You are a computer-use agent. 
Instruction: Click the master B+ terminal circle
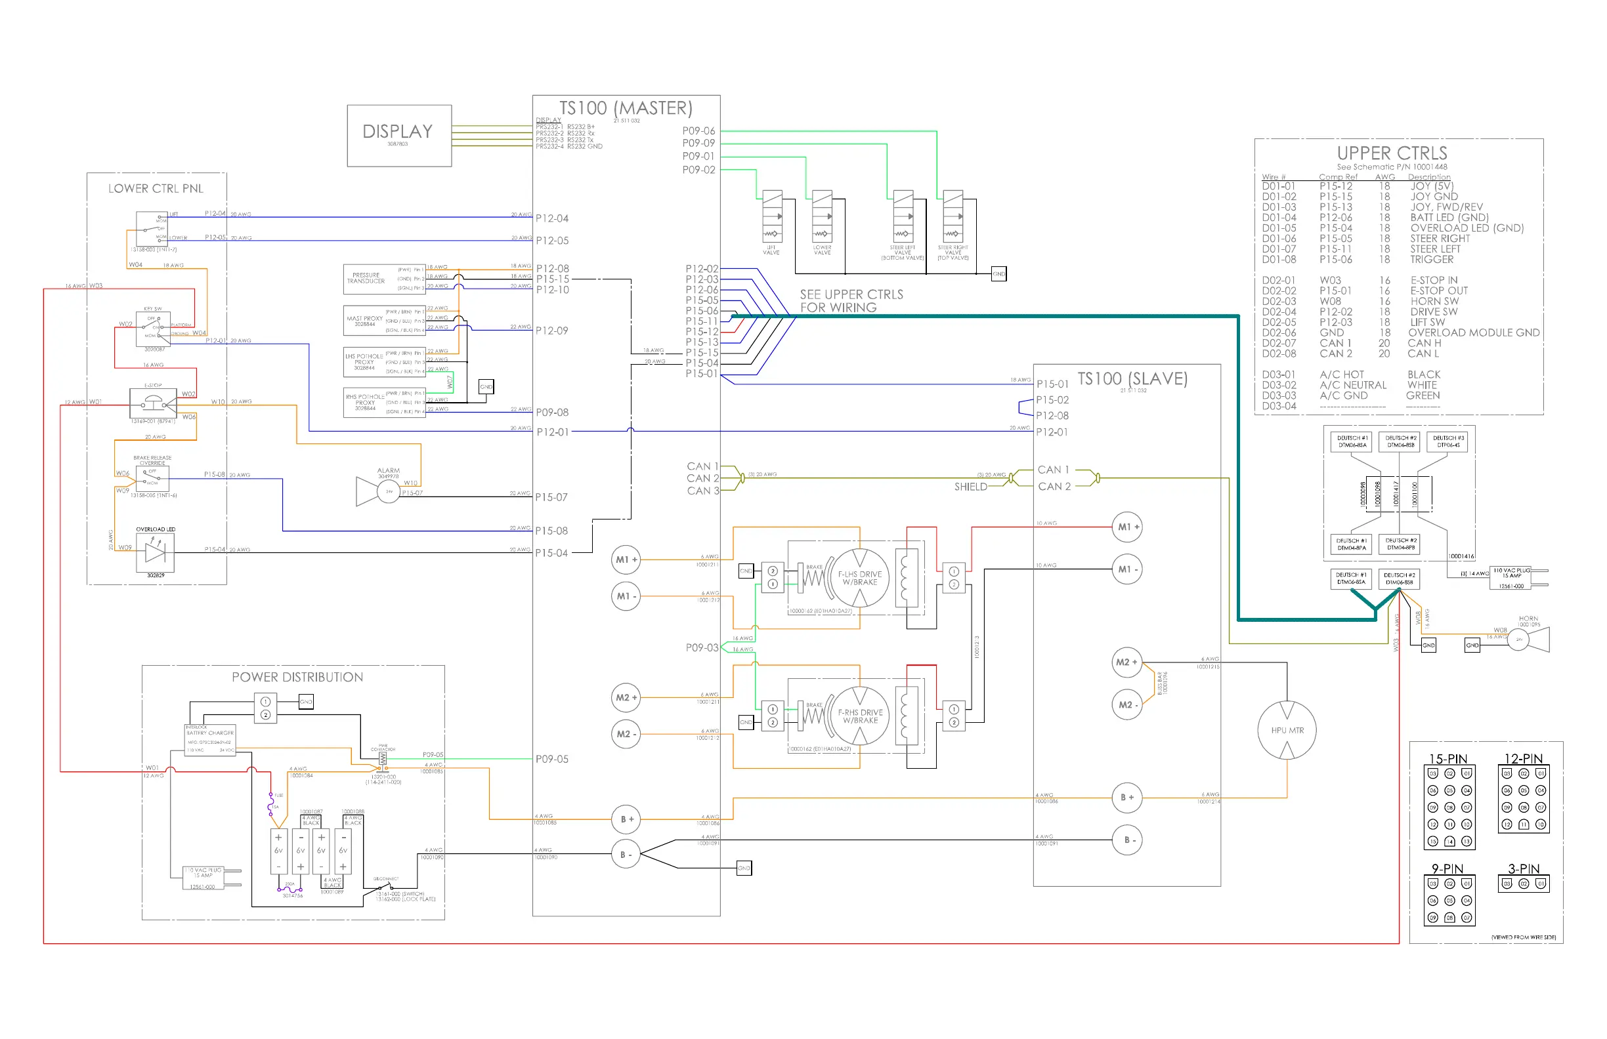point(626,819)
